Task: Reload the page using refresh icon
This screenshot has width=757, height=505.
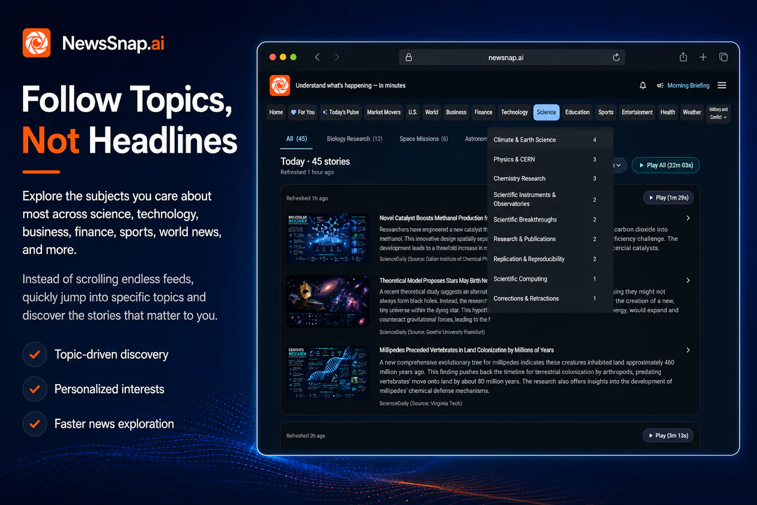Action: [616, 57]
